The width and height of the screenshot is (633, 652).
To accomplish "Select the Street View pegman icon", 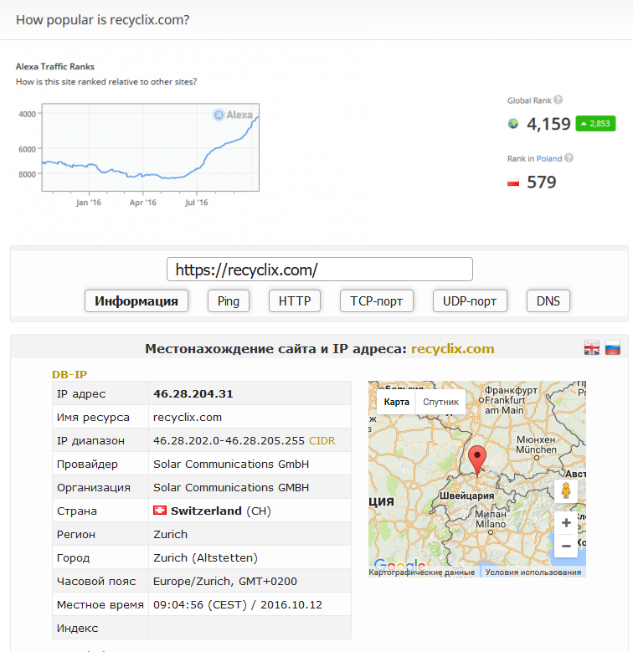I will coord(566,490).
